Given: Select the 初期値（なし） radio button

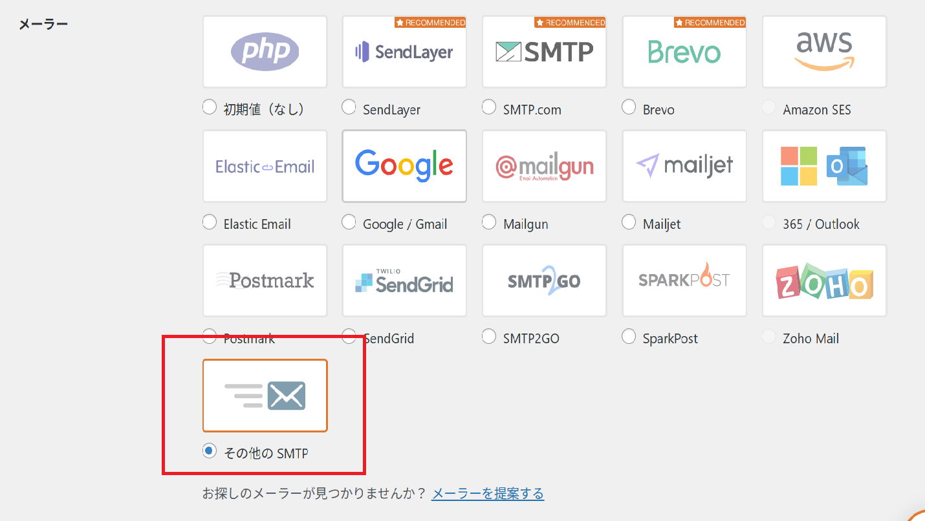Looking at the screenshot, I should pyautogui.click(x=210, y=107).
